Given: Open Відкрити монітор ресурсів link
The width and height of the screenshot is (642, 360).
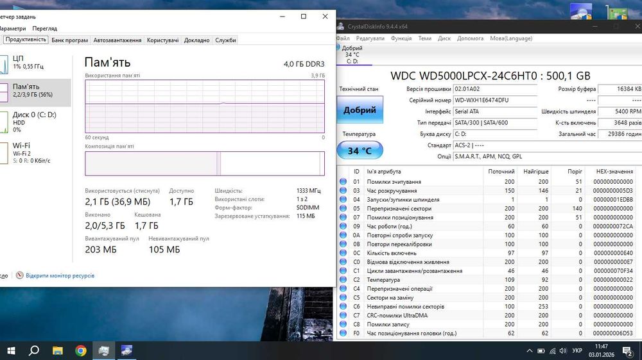Looking at the screenshot, I should point(60,275).
